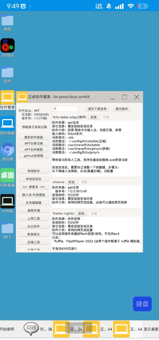Click the firefox-nightly package name
This screenshot has width=159, height=340.
click(x=63, y=213)
